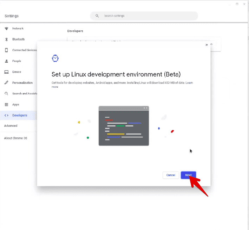
Task: Click the Search and Assistant magnifier icon
Action: click(x=6, y=93)
